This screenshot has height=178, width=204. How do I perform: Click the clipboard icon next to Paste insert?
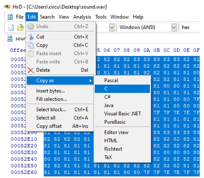(x=31, y=53)
